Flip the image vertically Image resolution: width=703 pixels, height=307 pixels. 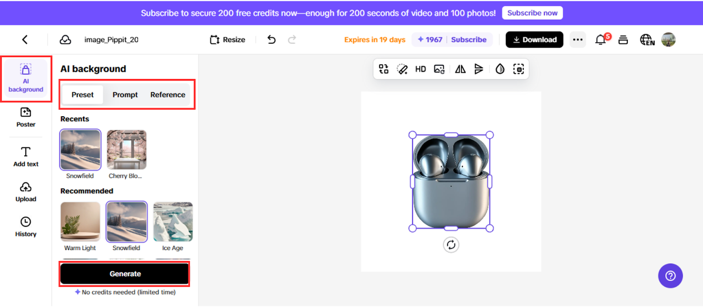click(479, 69)
